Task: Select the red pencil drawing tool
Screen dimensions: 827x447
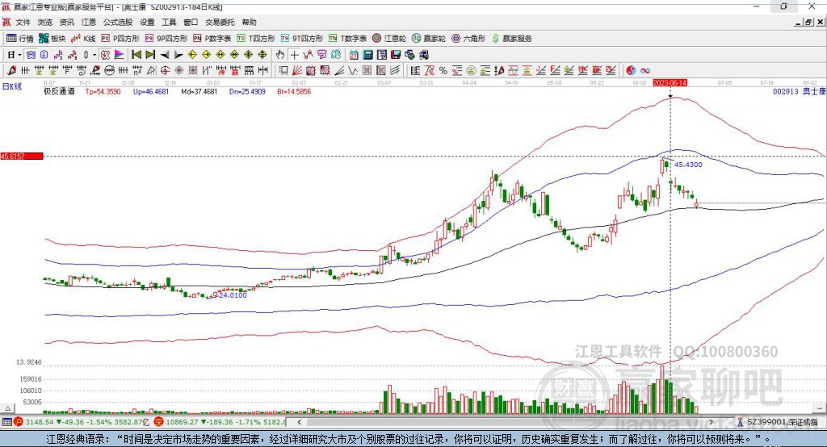Action: click(11, 71)
